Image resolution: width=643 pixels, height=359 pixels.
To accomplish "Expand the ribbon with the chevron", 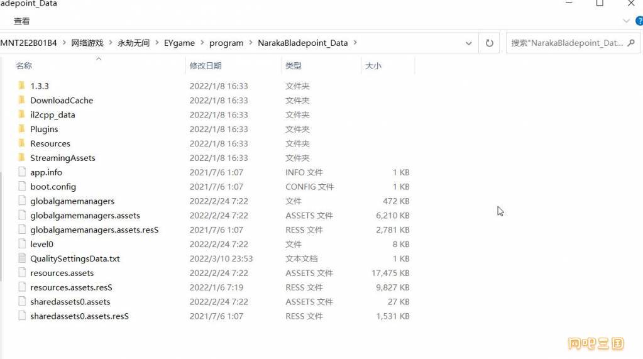I will 626,21.
